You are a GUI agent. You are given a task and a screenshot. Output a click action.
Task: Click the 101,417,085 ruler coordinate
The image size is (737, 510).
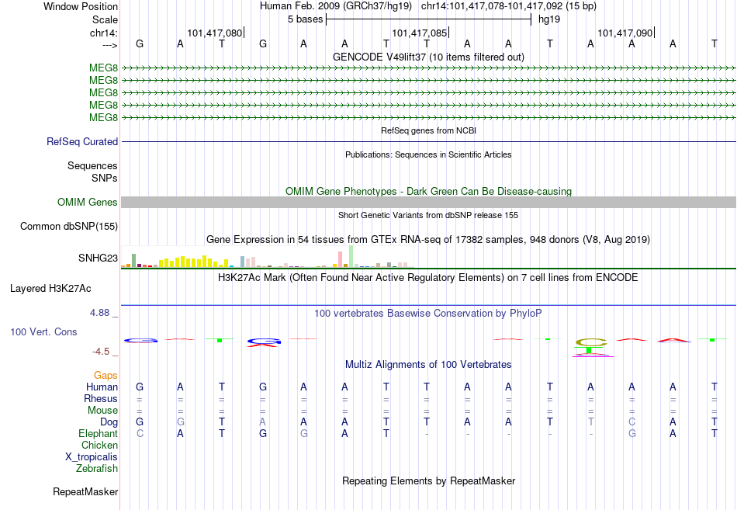419,33
